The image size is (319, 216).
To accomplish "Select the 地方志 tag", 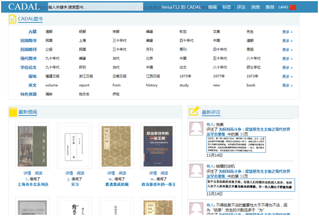I will point(84,94).
